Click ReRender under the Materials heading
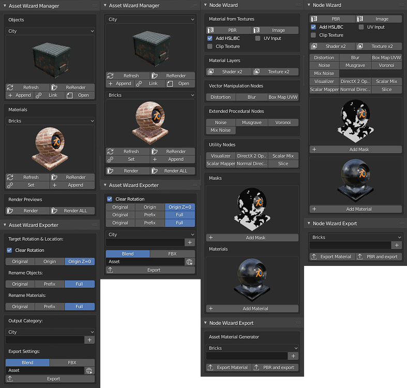The height and width of the screenshot is (388, 407). 72,177
